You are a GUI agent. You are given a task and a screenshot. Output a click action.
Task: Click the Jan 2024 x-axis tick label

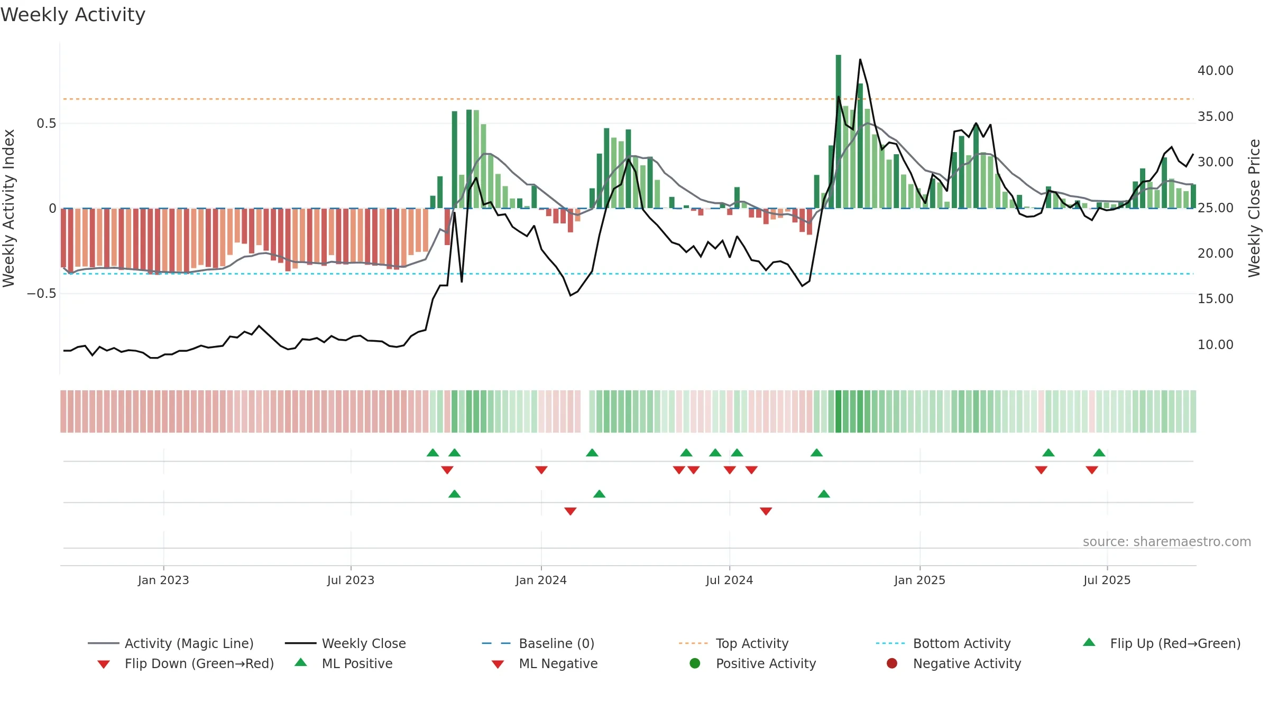[541, 580]
